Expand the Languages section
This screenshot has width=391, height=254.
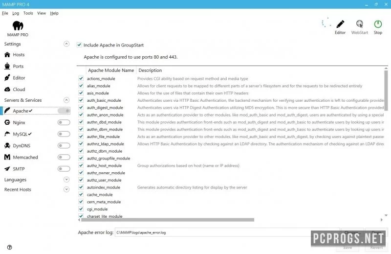point(66,180)
